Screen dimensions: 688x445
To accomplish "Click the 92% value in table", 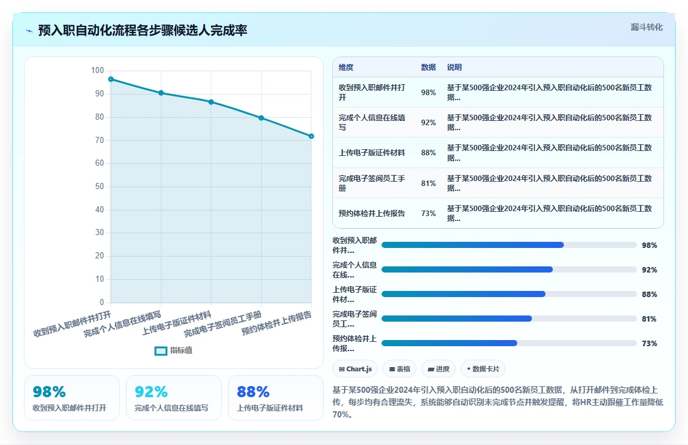I will tap(428, 123).
